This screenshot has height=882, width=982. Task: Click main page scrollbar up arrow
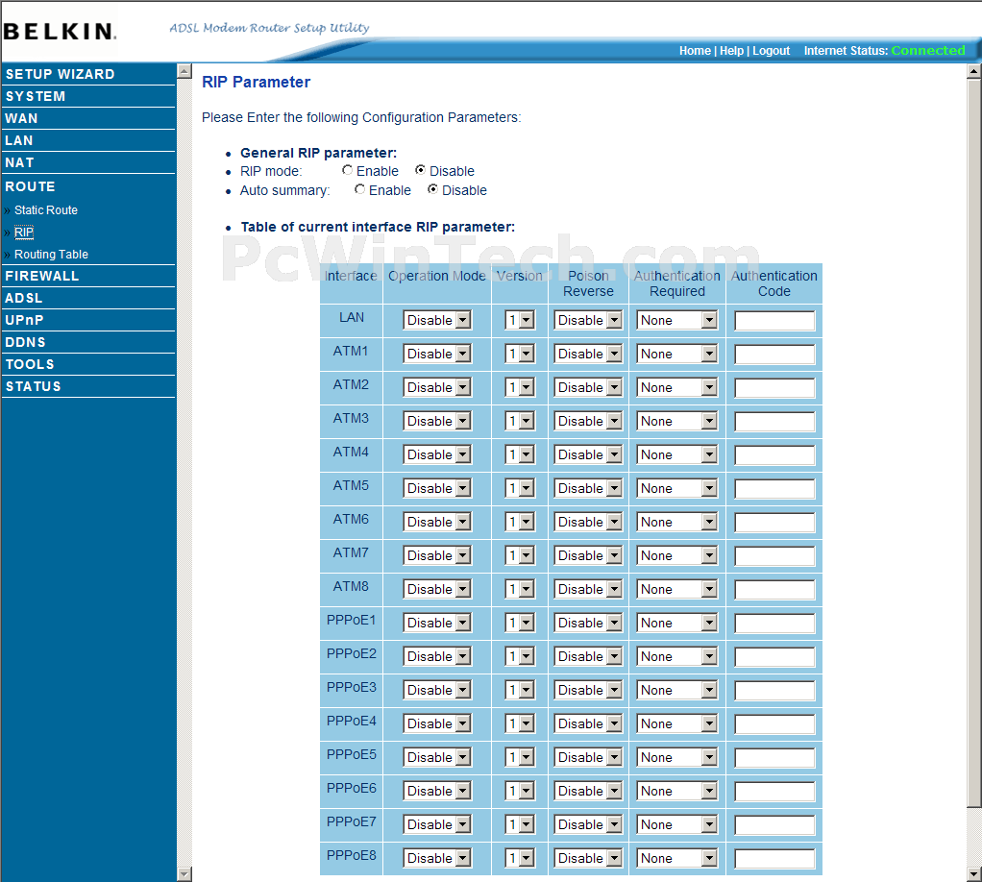pyautogui.click(x=974, y=71)
